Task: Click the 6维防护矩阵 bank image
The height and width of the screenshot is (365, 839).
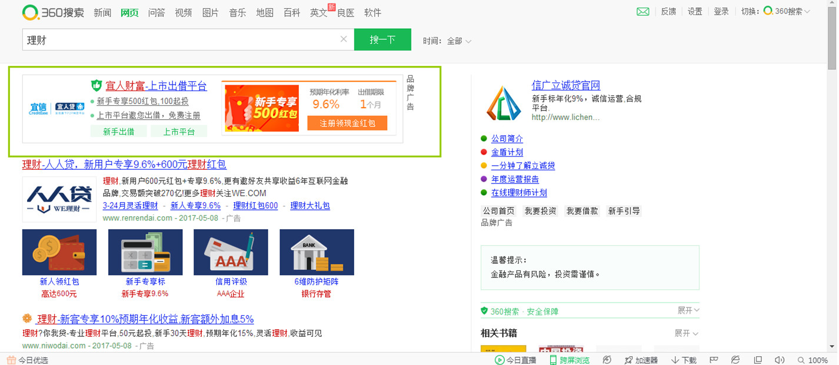Action: pyautogui.click(x=317, y=252)
